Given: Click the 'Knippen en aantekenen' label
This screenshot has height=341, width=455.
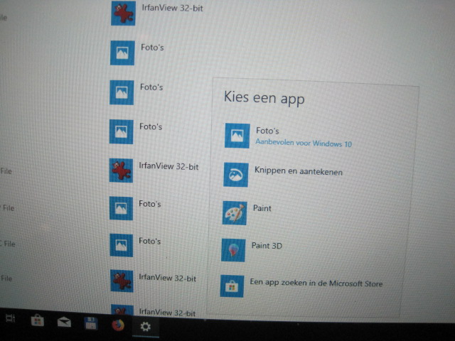Looking at the screenshot, I should [299, 171].
